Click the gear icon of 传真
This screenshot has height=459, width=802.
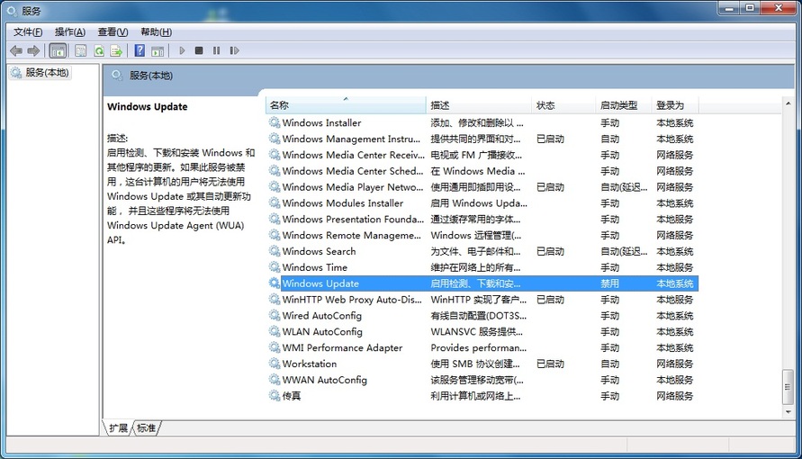coord(275,396)
